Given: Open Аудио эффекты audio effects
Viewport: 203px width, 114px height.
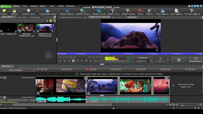Looking at the screenshot, I should pos(176,11).
